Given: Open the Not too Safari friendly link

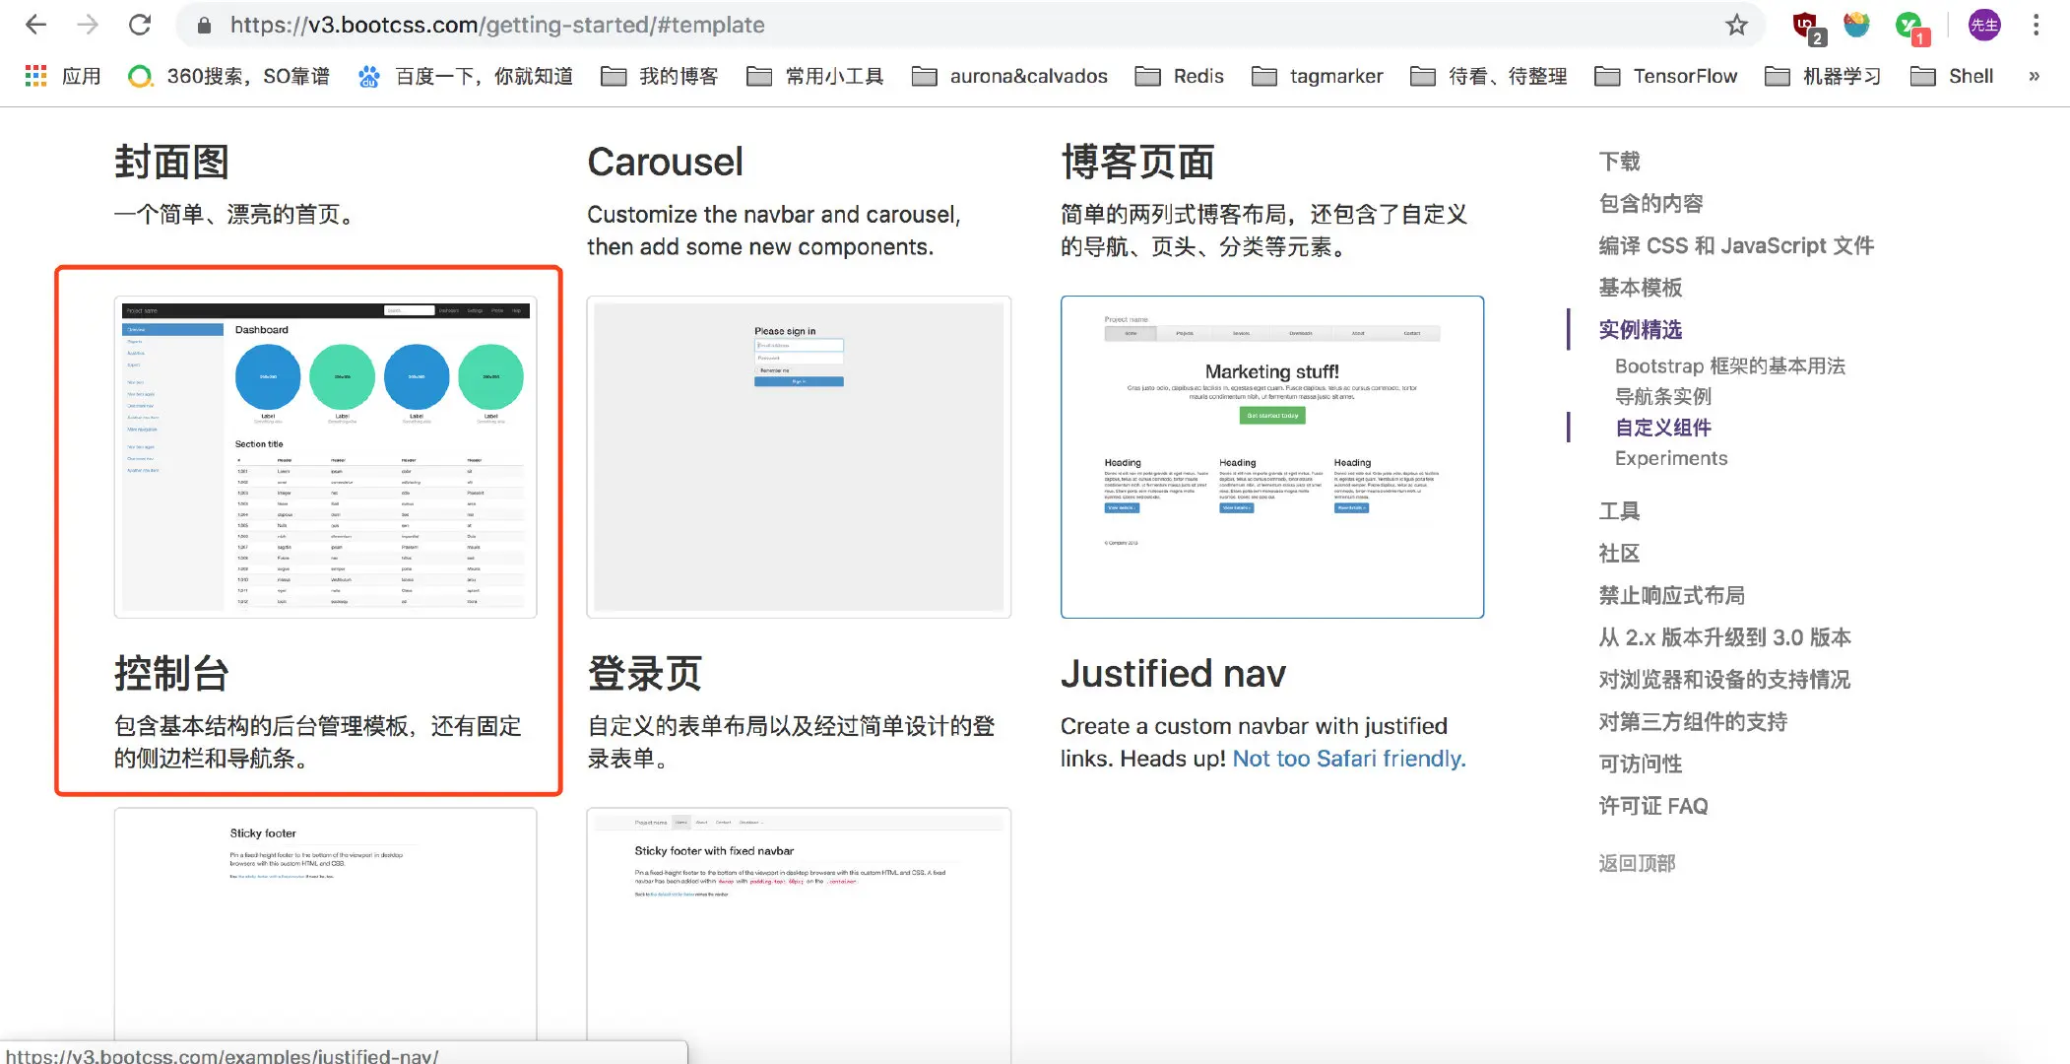Looking at the screenshot, I should [x=1348, y=759].
